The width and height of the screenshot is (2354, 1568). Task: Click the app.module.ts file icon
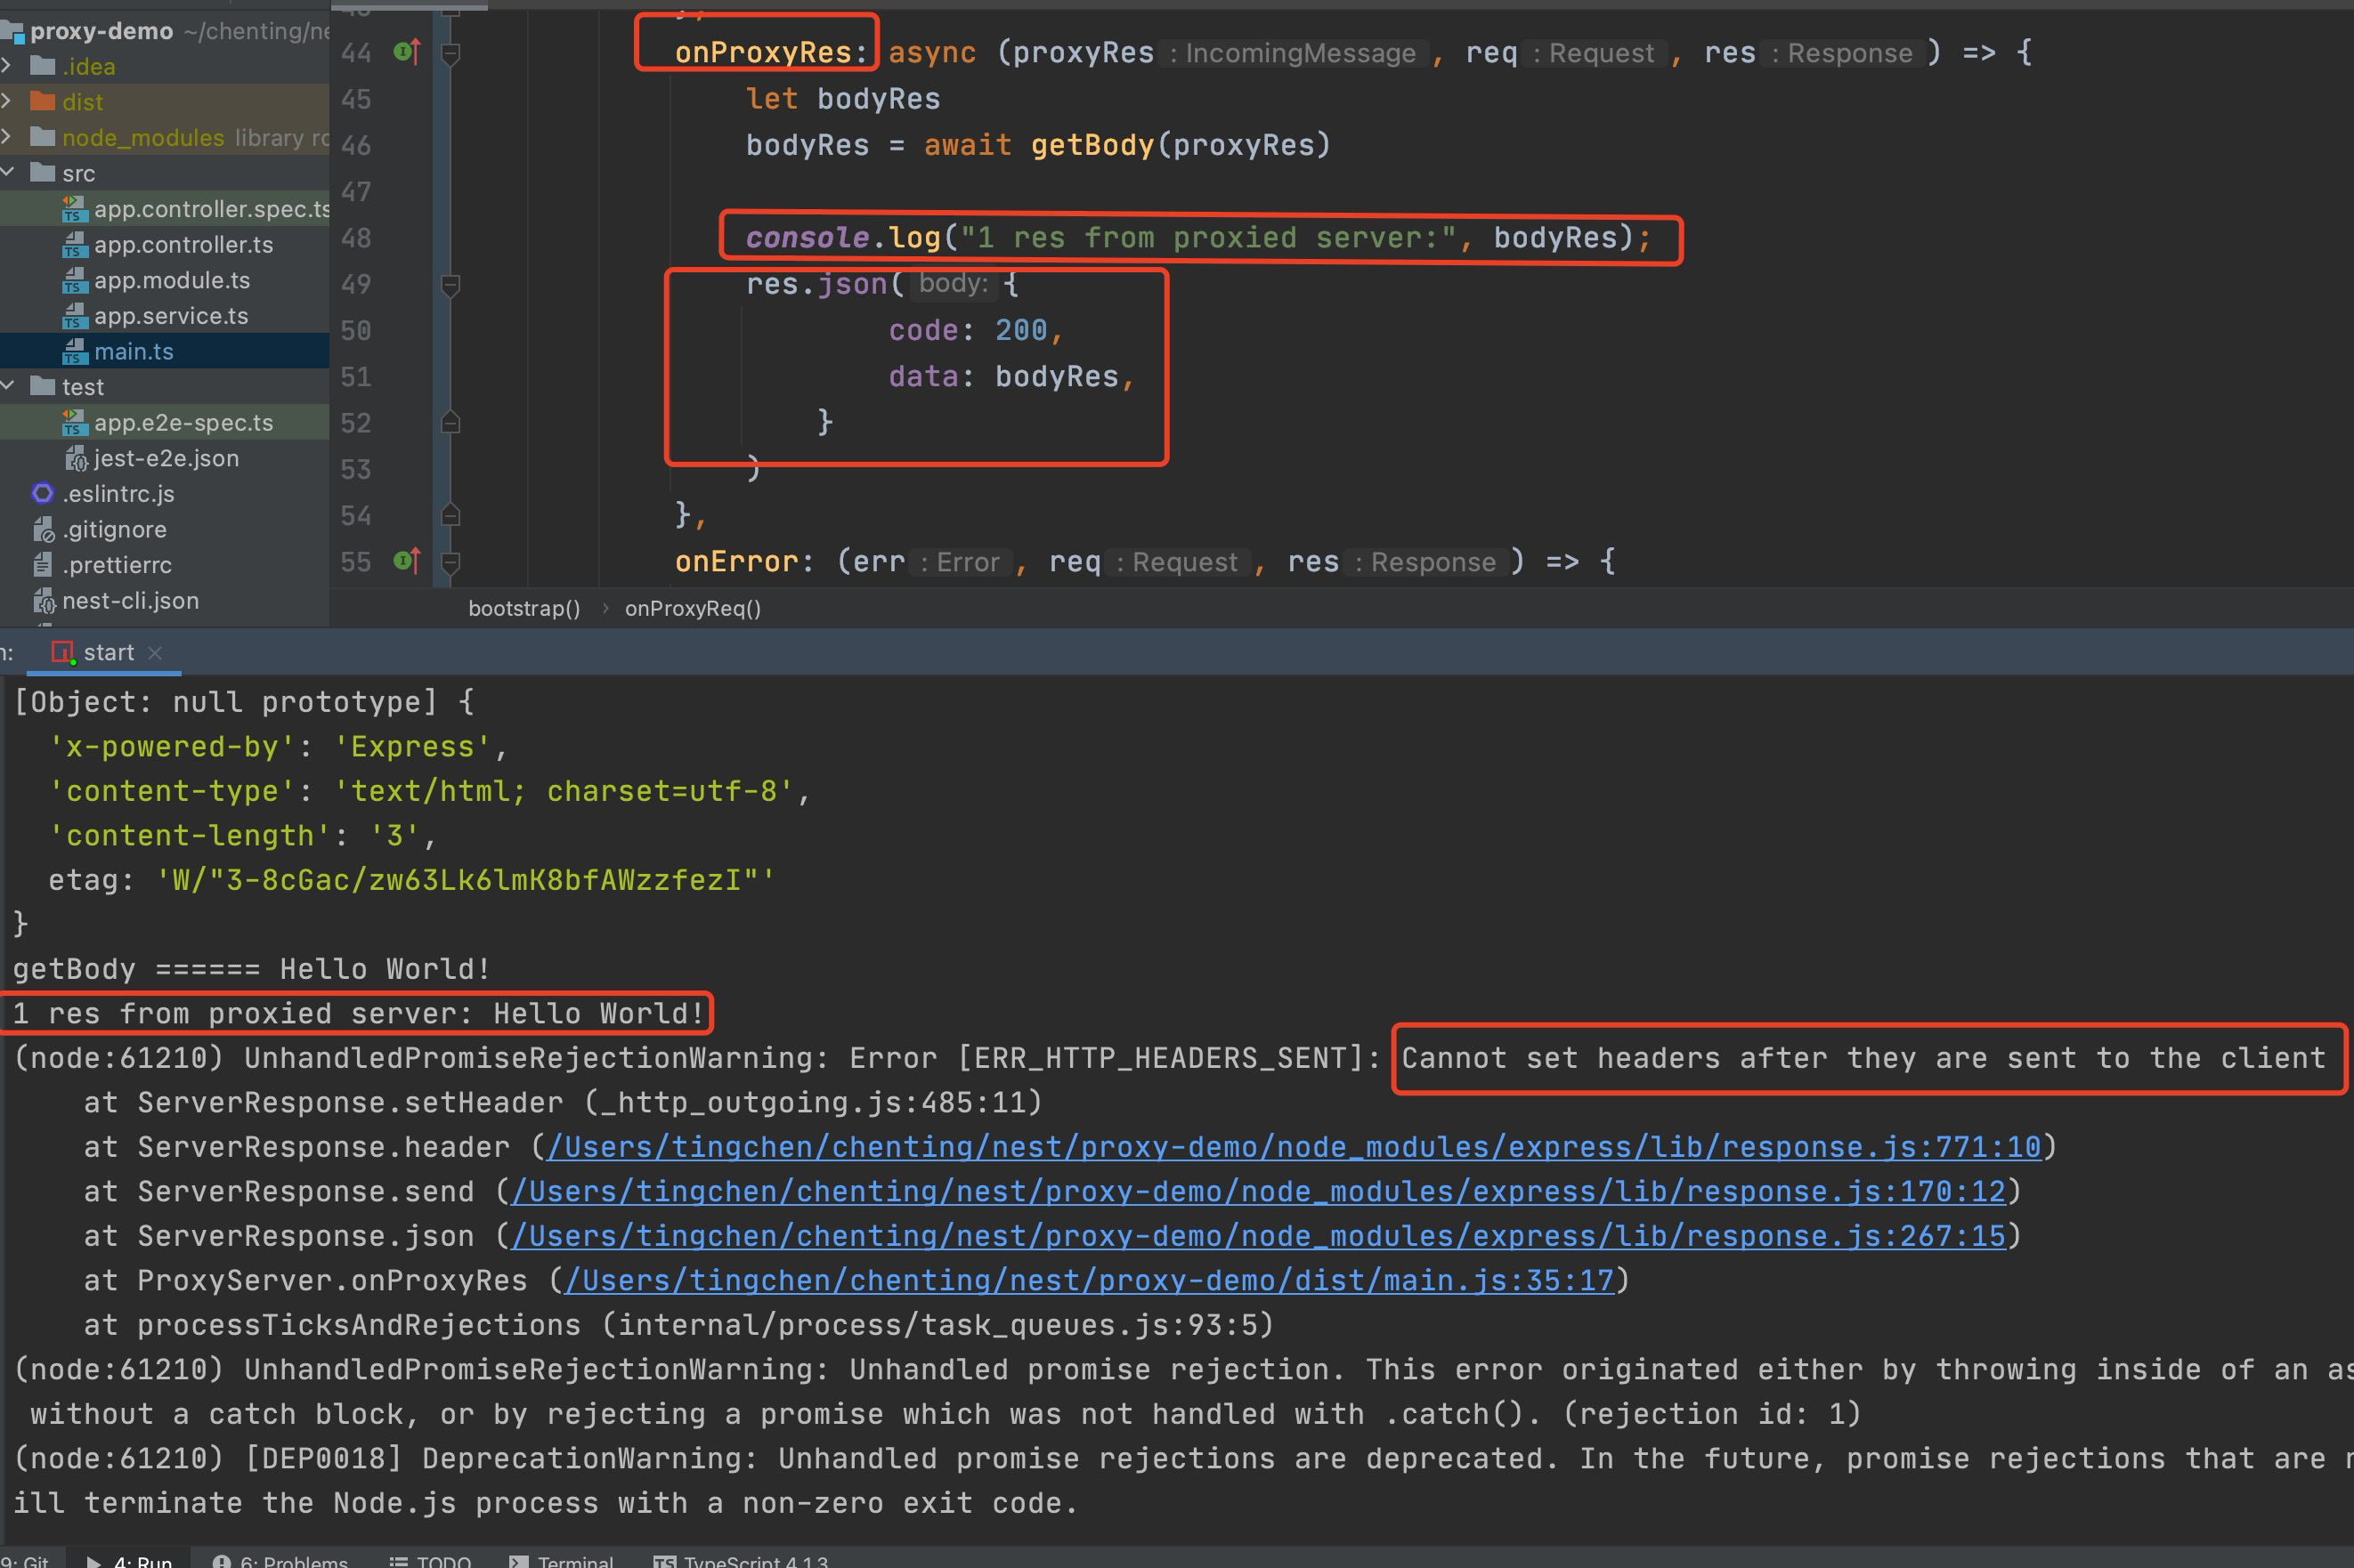(75, 280)
